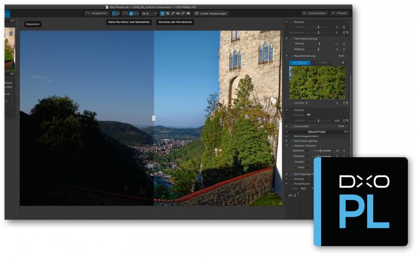Adjust the Luminanz slider

click(x=319, y=103)
